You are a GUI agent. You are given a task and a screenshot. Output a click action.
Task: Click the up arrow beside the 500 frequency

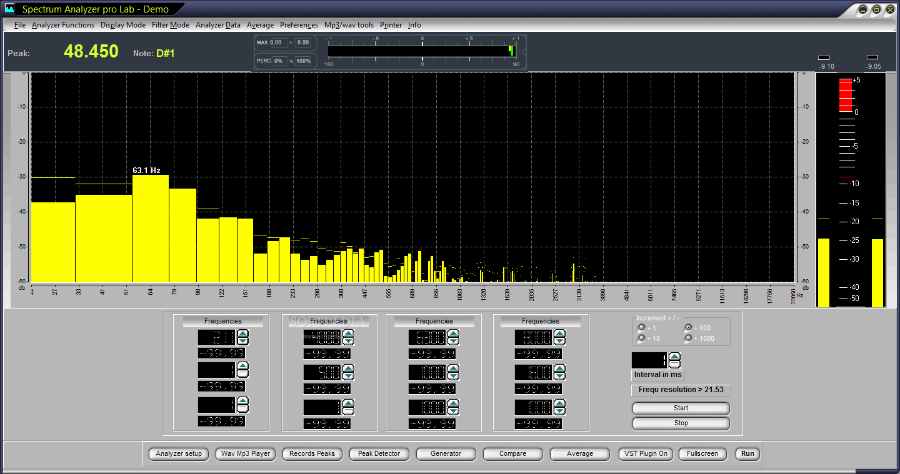[348, 369]
